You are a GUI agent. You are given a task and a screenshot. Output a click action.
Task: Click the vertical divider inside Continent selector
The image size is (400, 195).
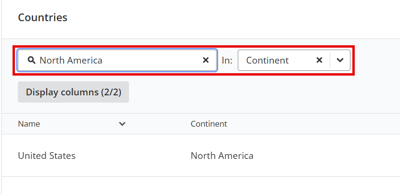coord(330,60)
